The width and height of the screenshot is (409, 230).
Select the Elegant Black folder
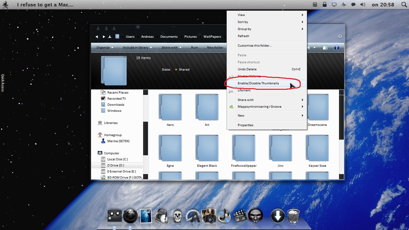pyautogui.click(x=207, y=150)
